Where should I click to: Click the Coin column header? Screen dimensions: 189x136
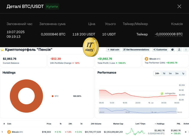[9, 124]
